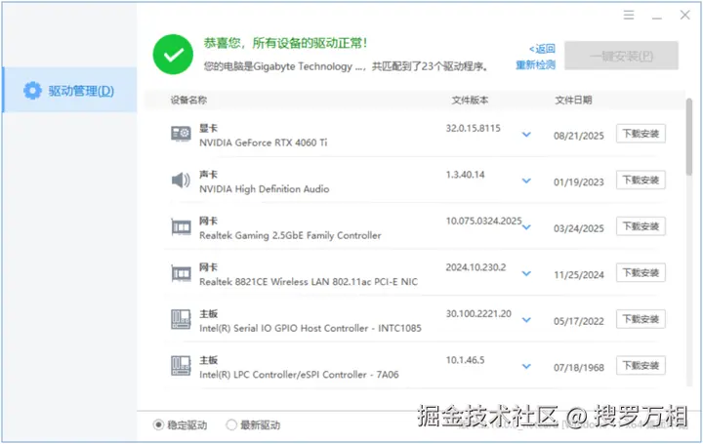The width and height of the screenshot is (703, 444).
Task: Click the network card icon for Realtek Gaming 2.5GbE
Action: coord(182,226)
